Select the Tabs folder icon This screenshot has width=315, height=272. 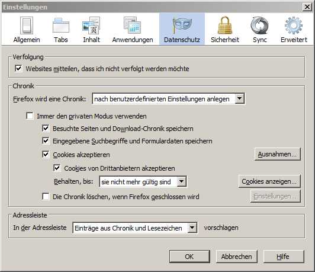60,25
